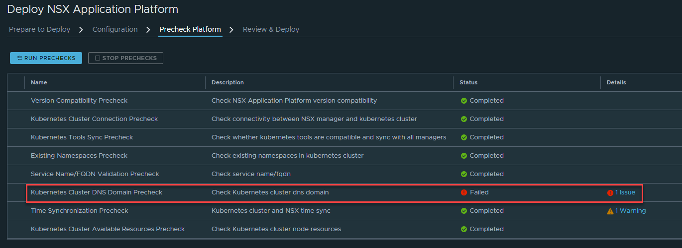This screenshot has width=682, height=248.
Task: Select the Version Compatibility Precheck row name
Action: click(79, 101)
